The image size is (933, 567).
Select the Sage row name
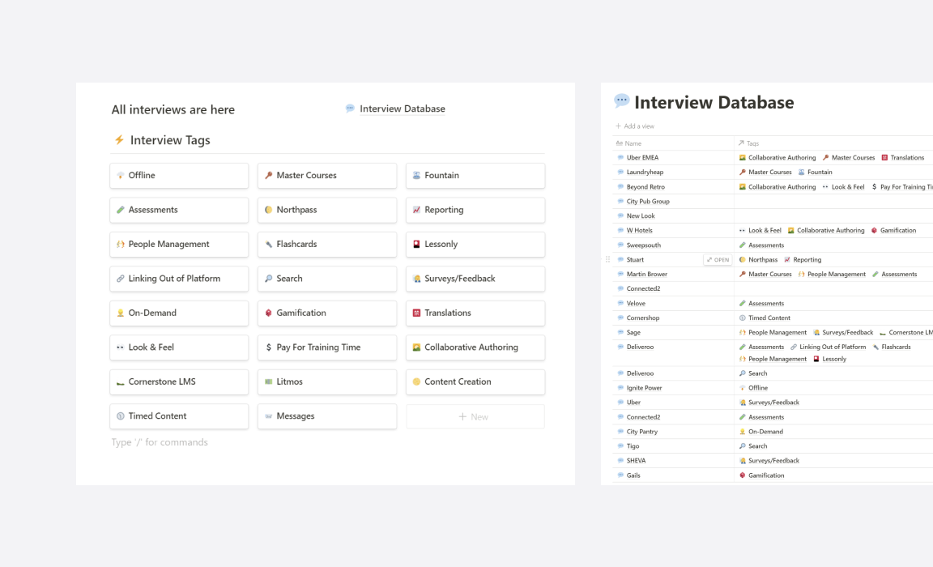point(633,333)
